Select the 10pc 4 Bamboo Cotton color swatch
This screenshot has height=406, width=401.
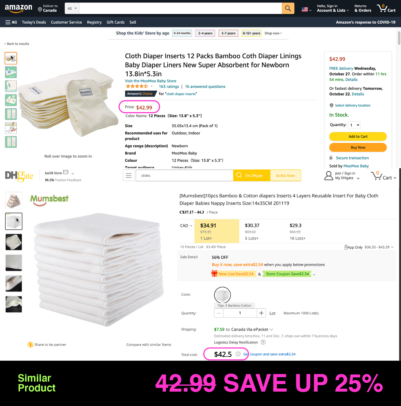[222, 295]
